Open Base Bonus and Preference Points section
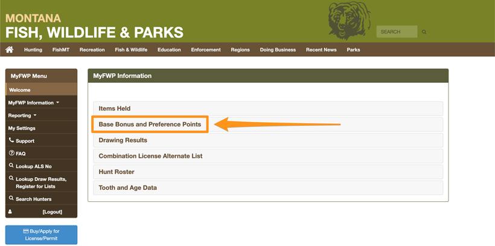Image resolution: width=495 pixels, height=246 pixels. pos(268,125)
